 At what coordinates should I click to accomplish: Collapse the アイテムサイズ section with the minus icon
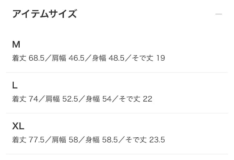coord(219,14)
